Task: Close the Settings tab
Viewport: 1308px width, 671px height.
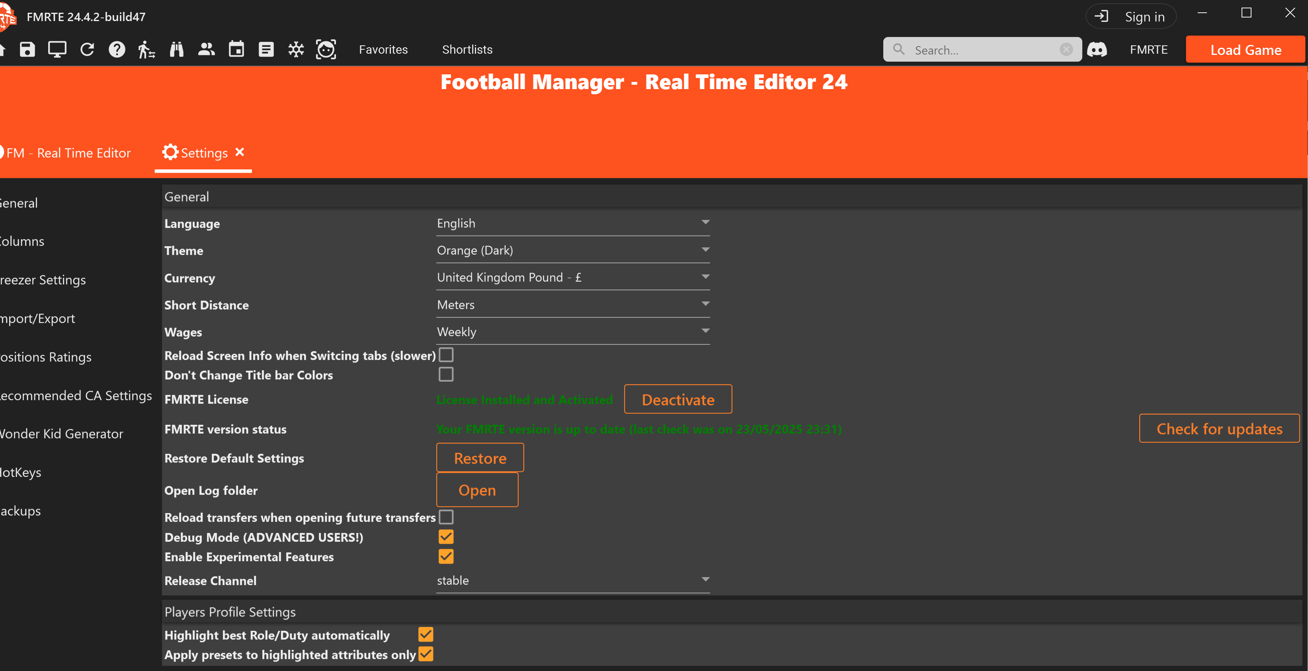Action: click(x=240, y=152)
